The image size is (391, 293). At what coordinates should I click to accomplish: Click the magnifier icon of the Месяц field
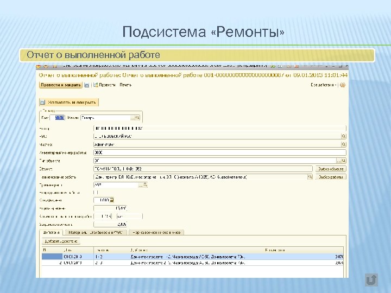(137, 118)
